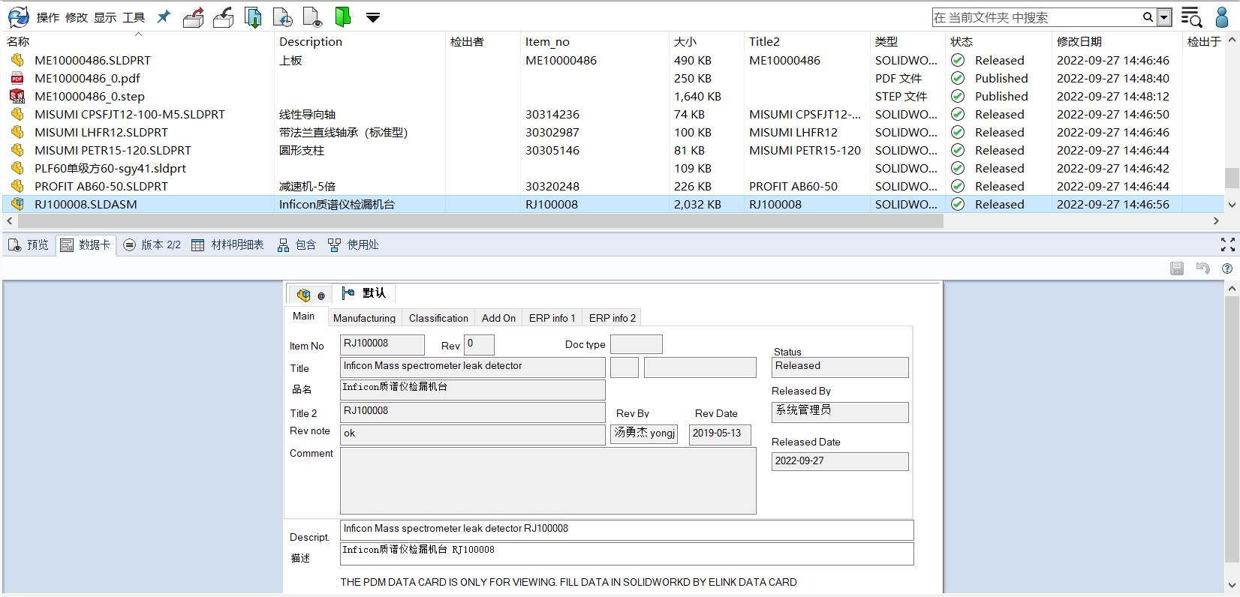Click the file list horizontal scrollbar
The width and height of the screenshot is (1240, 597).
[480, 221]
